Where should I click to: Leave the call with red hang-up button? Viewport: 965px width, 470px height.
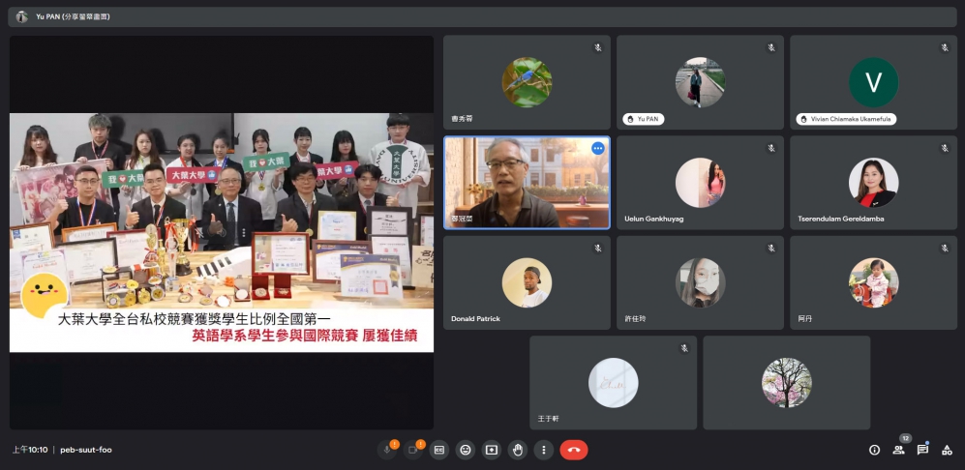point(574,450)
